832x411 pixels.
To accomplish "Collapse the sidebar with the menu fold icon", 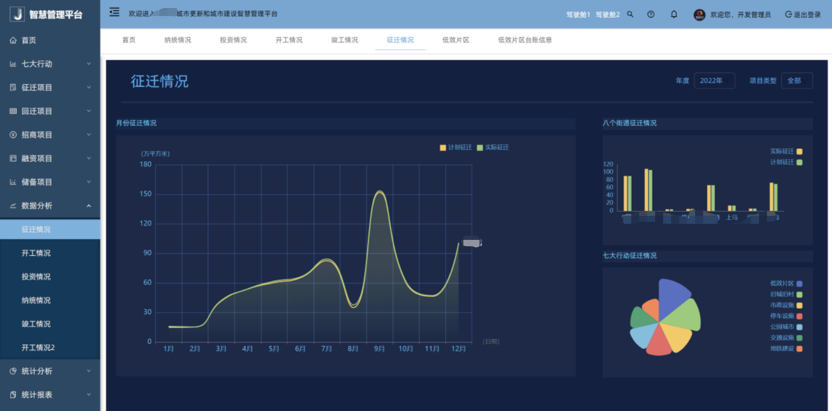I will point(114,12).
